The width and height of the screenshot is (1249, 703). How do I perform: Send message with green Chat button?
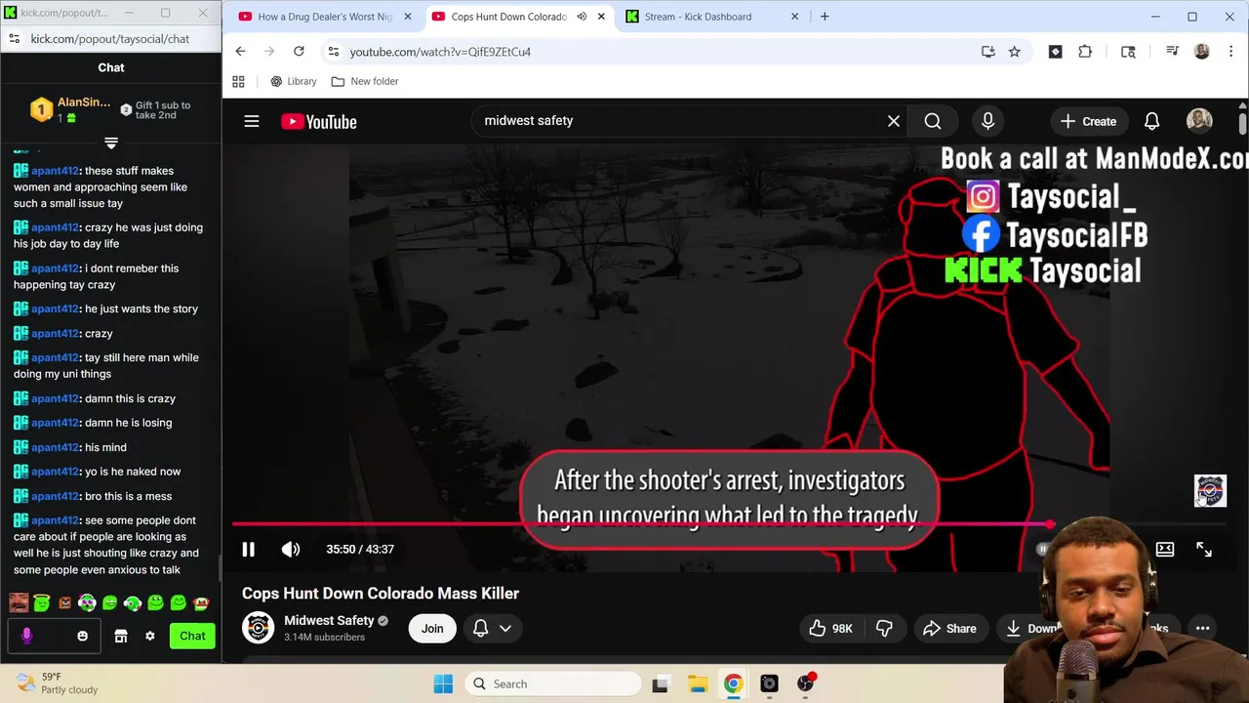[192, 636]
